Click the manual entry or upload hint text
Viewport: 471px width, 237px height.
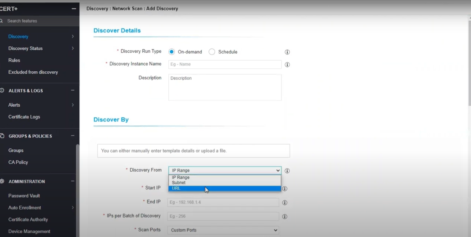pyautogui.click(x=164, y=151)
